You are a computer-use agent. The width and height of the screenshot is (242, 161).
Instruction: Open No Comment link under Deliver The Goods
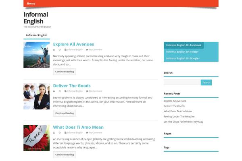coord(96,91)
